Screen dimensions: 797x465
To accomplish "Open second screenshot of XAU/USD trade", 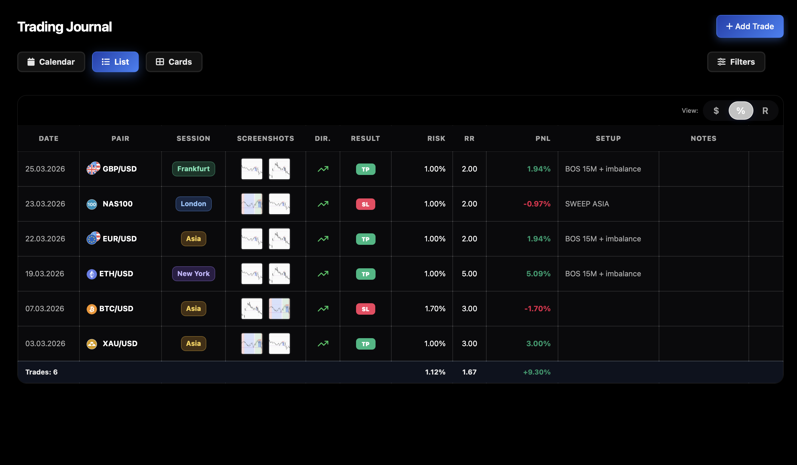I will pyautogui.click(x=279, y=344).
